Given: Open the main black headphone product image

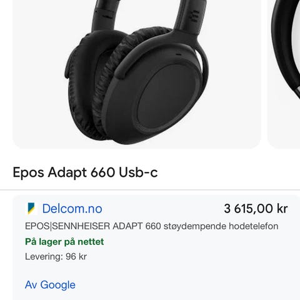Looking at the screenshot, I should click(136, 74).
